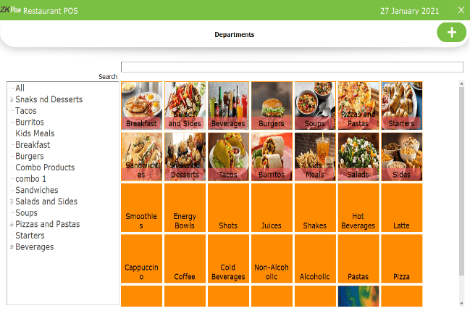Screen dimensions: 470x311
Task: Choose Starters in the tree list
Action: [x=30, y=236]
